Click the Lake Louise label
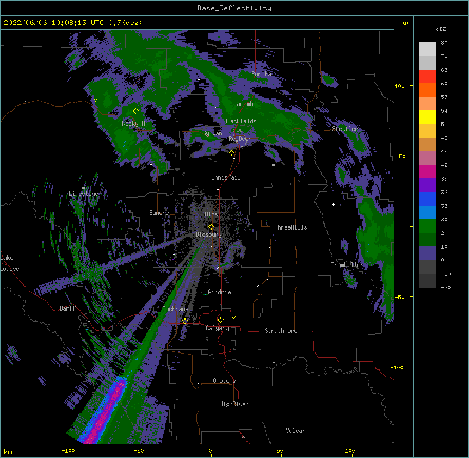 click(x=10, y=263)
